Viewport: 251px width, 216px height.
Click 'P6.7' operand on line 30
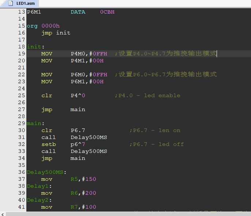[x=78, y=131]
